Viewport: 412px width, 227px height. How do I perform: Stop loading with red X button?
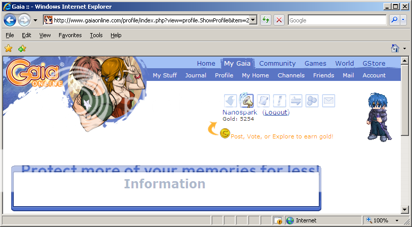pyautogui.click(x=279, y=20)
